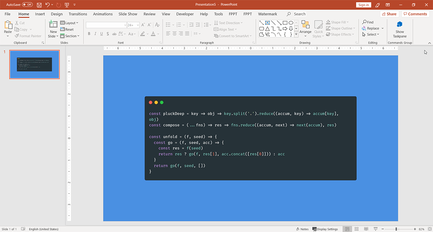
Task: Toggle the AutoSave switch
Action: (x=27, y=5)
